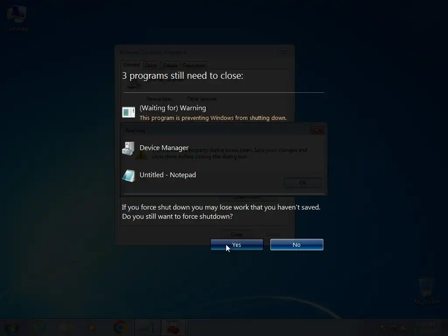Cancel shutdown with the No button
This screenshot has width=448, height=336.
(297, 245)
